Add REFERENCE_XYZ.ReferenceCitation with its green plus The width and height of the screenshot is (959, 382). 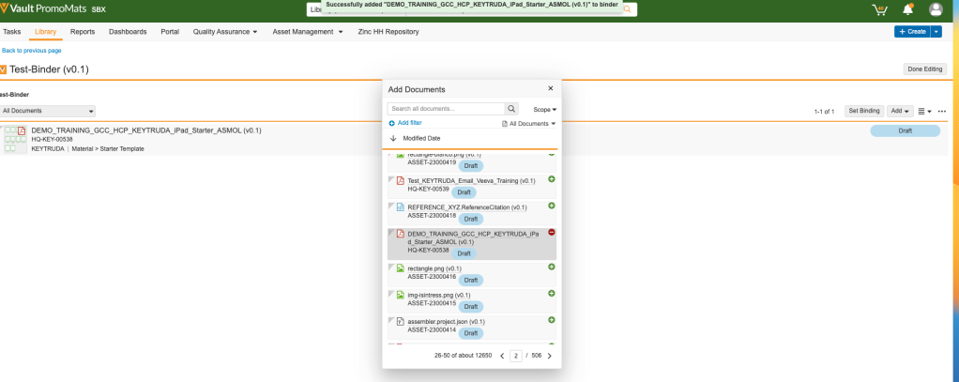[551, 206]
